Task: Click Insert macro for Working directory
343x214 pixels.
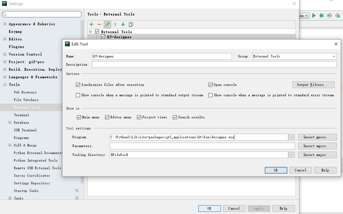Action: (317, 155)
